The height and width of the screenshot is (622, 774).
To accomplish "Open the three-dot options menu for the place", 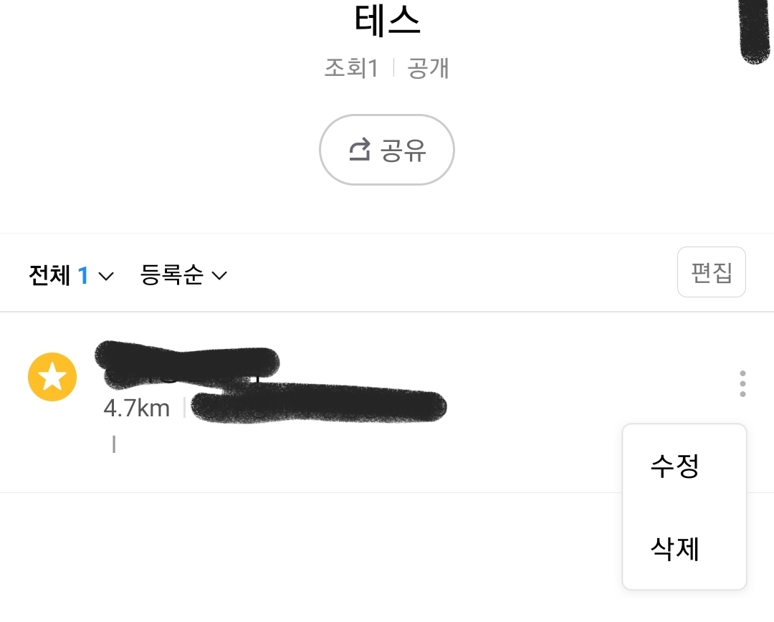I will point(742,384).
